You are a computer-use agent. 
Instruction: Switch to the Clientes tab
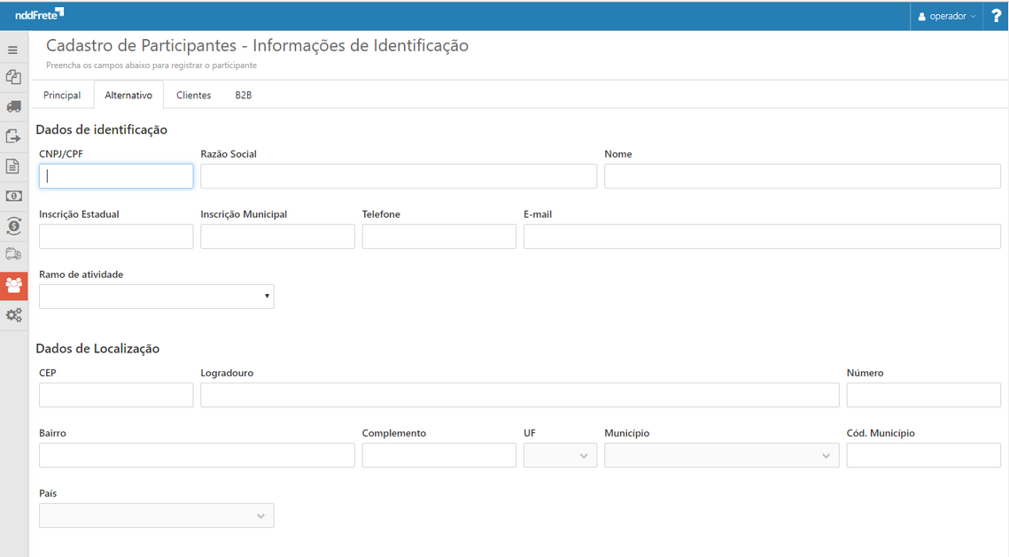193,95
